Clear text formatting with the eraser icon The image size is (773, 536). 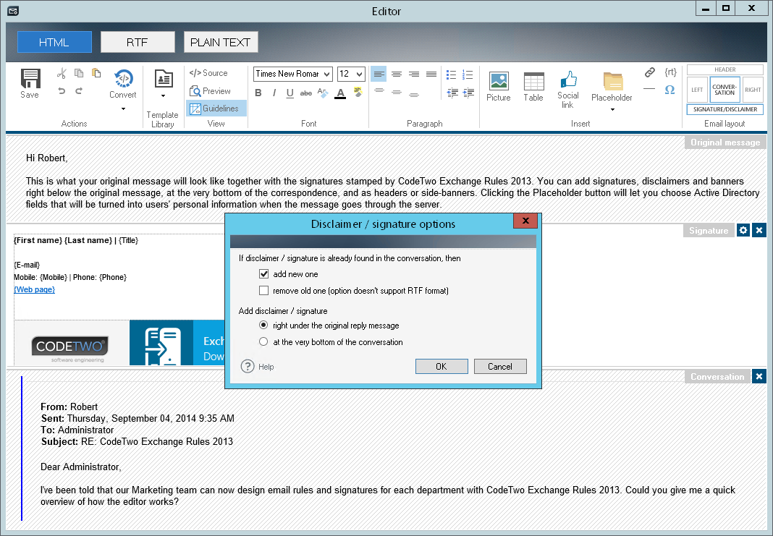322,93
